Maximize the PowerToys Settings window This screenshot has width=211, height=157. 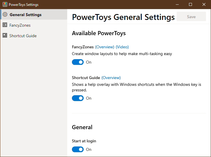(x=190, y=4)
